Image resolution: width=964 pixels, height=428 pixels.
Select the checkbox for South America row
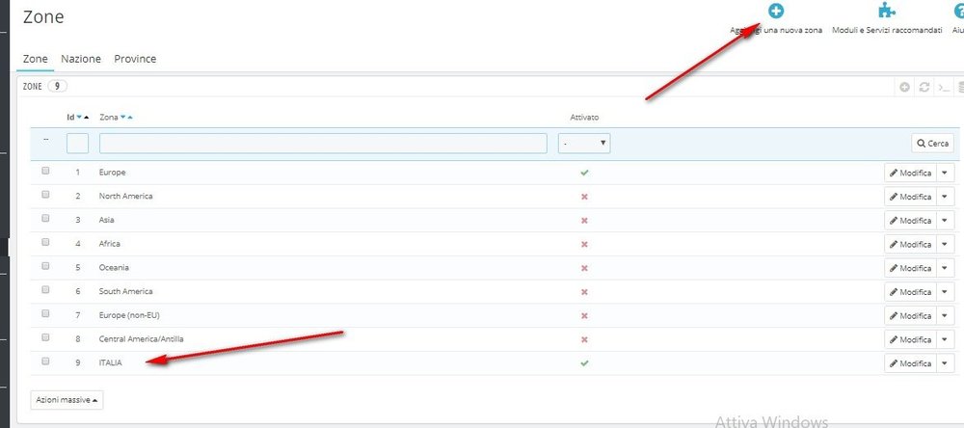pyautogui.click(x=45, y=289)
